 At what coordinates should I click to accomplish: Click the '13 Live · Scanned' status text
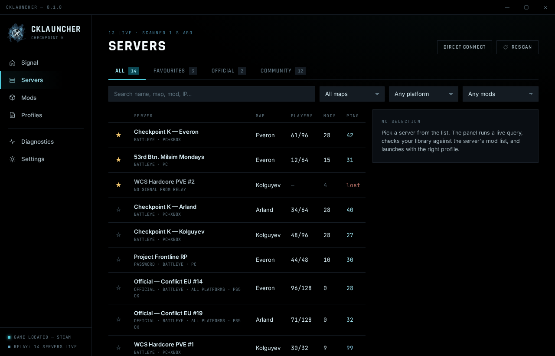150,33
